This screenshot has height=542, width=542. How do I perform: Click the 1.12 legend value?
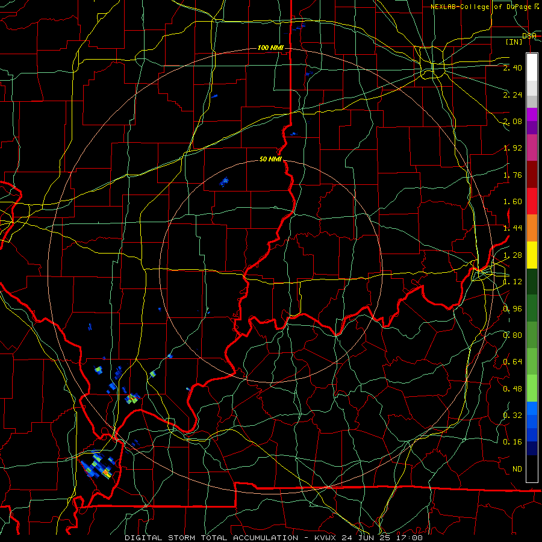tap(512, 282)
